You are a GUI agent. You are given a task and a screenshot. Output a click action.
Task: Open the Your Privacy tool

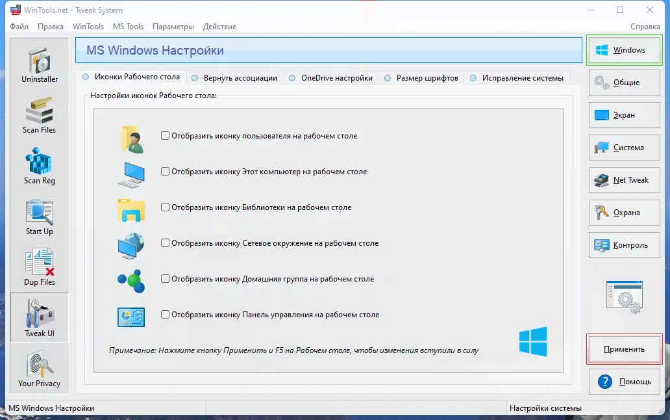pyautogui.click(x=40, y=369)
